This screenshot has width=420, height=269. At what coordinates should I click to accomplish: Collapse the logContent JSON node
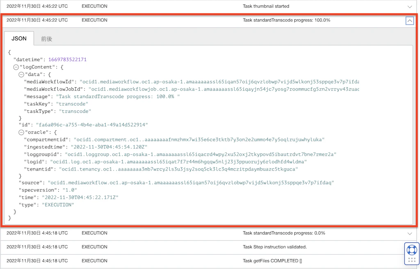pyautogui.click(x=16, y=67)
